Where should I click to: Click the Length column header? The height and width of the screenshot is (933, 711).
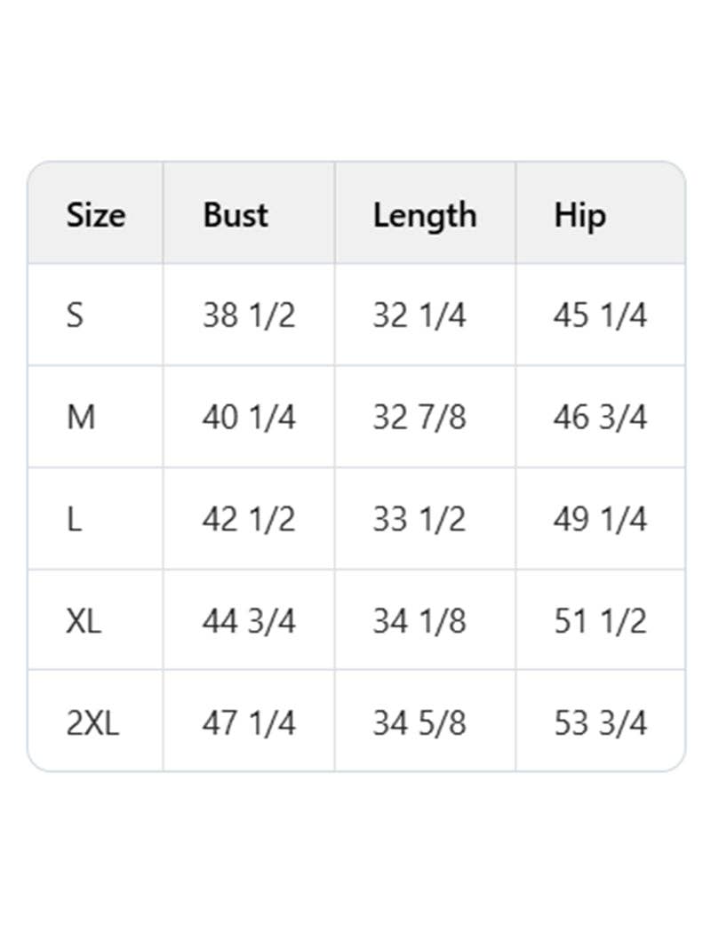[x=424, y=215]
